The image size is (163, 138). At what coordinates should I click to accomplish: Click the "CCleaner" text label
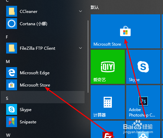point(28,12)
